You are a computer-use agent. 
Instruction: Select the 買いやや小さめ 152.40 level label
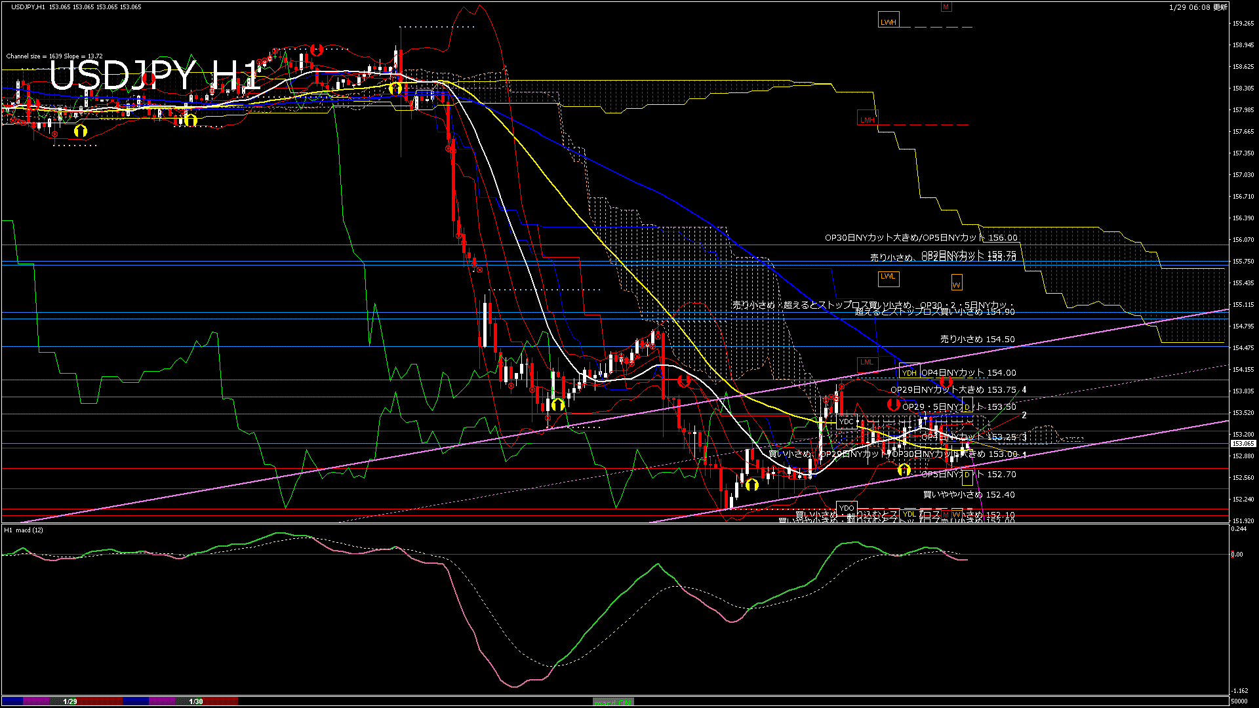[969, 495]
